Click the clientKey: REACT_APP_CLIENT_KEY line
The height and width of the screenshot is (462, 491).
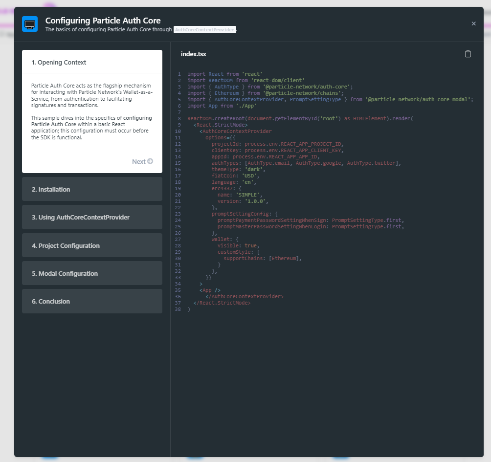coord(277,150)
